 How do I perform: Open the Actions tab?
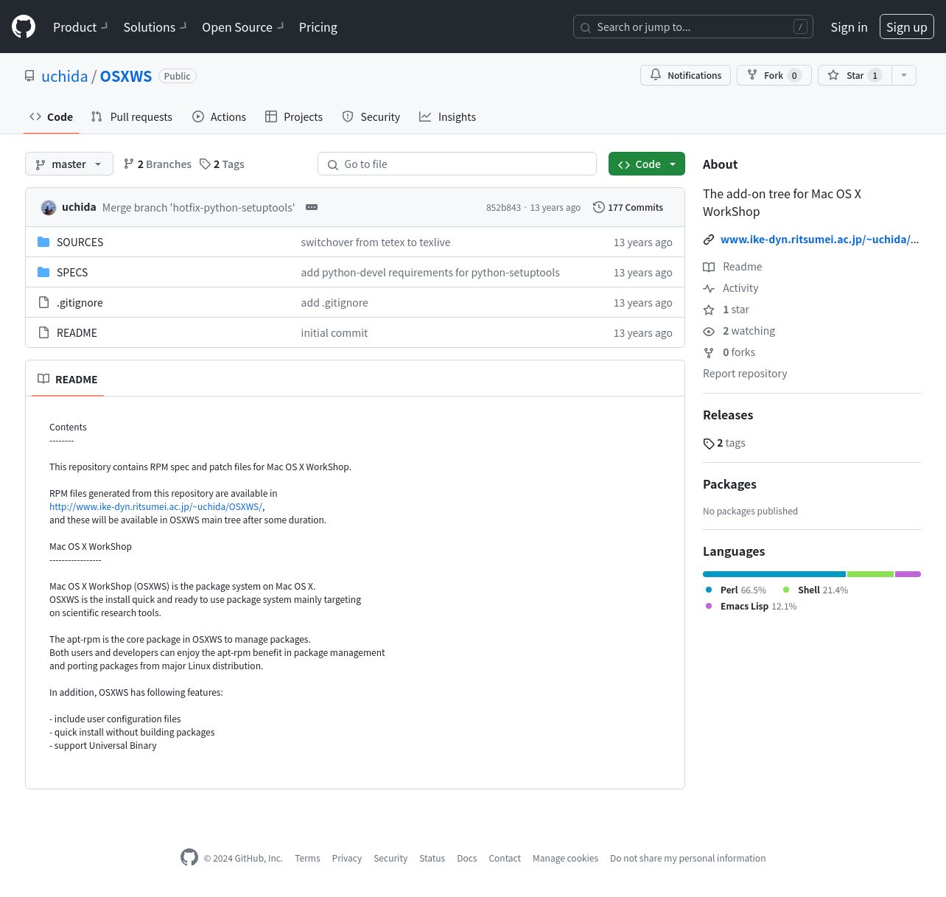[x=220, y=116]
